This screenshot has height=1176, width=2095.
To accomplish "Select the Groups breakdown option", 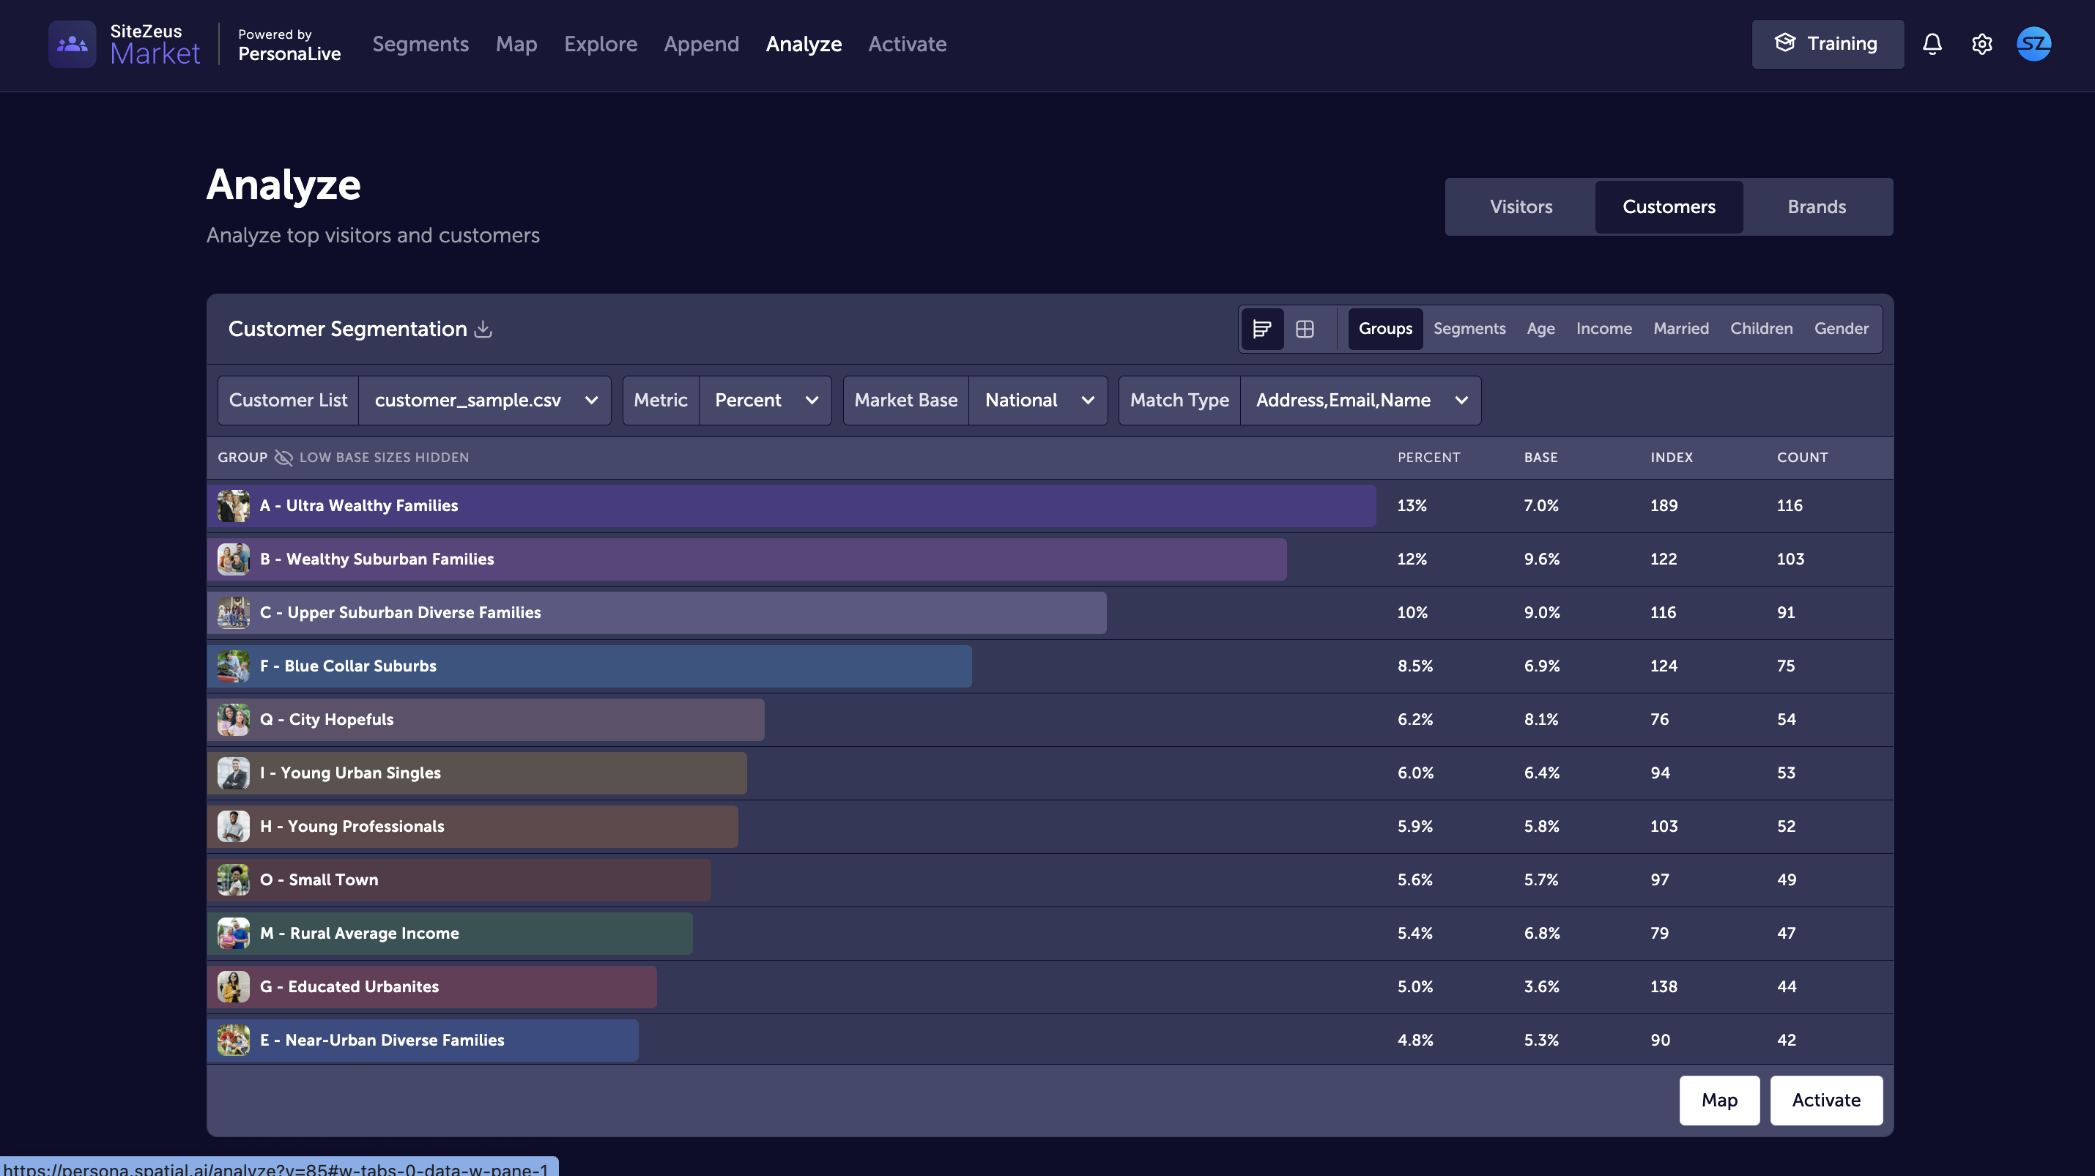I will point(1385,328).
